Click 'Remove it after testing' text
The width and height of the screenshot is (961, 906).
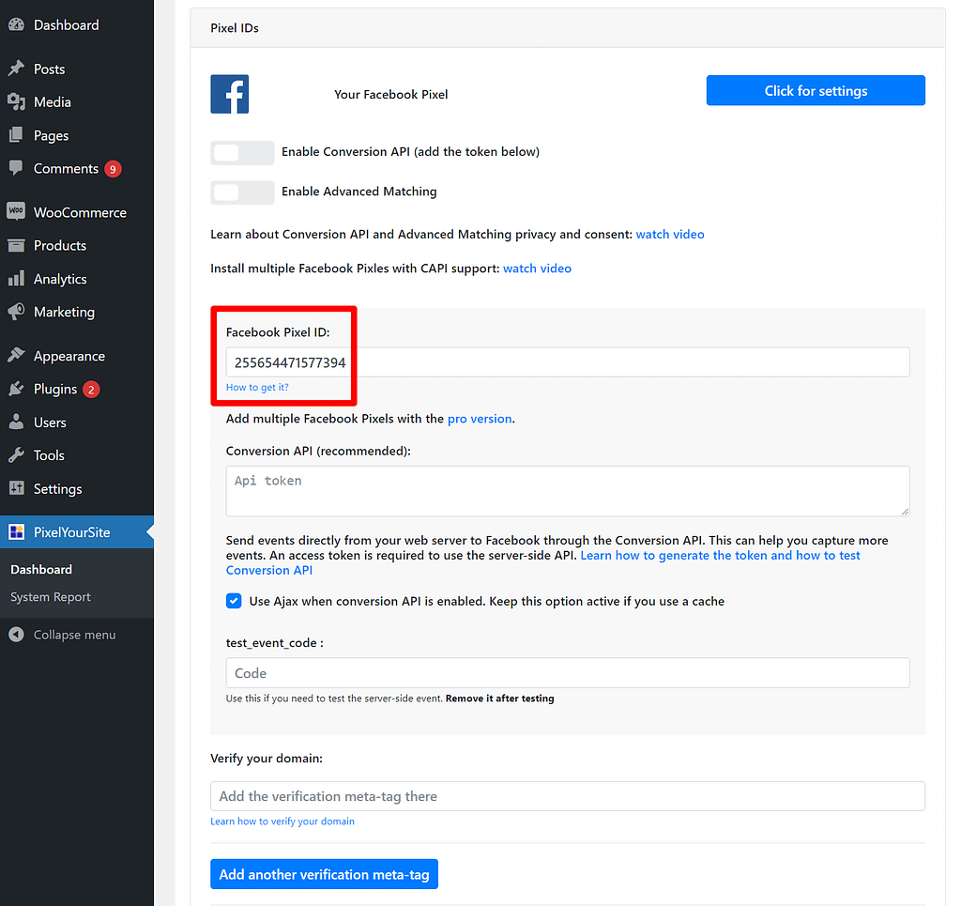tap(499, 699)
